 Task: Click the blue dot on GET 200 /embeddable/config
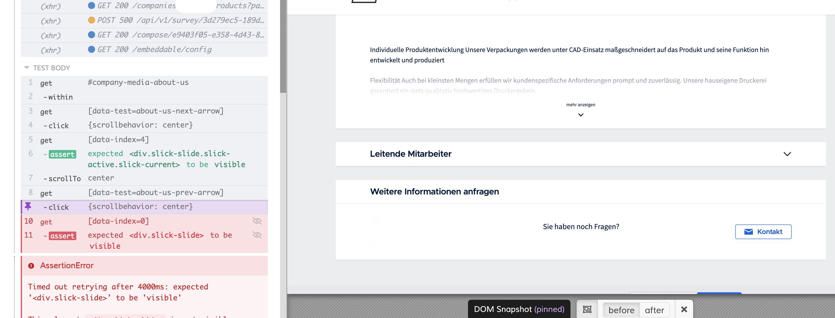click(x=91, y=49)
